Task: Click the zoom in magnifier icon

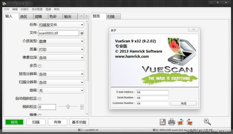Action: click(x=207, y=122)
